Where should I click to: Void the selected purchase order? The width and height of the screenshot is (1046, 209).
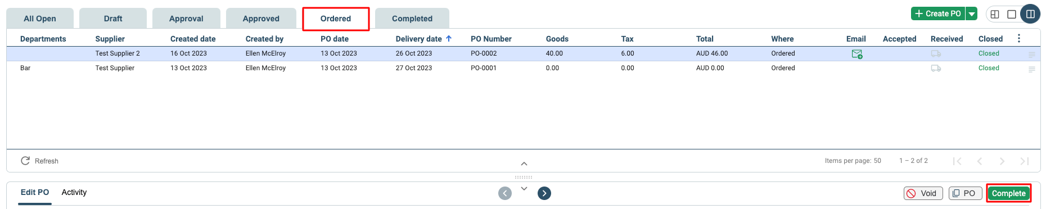923,193
